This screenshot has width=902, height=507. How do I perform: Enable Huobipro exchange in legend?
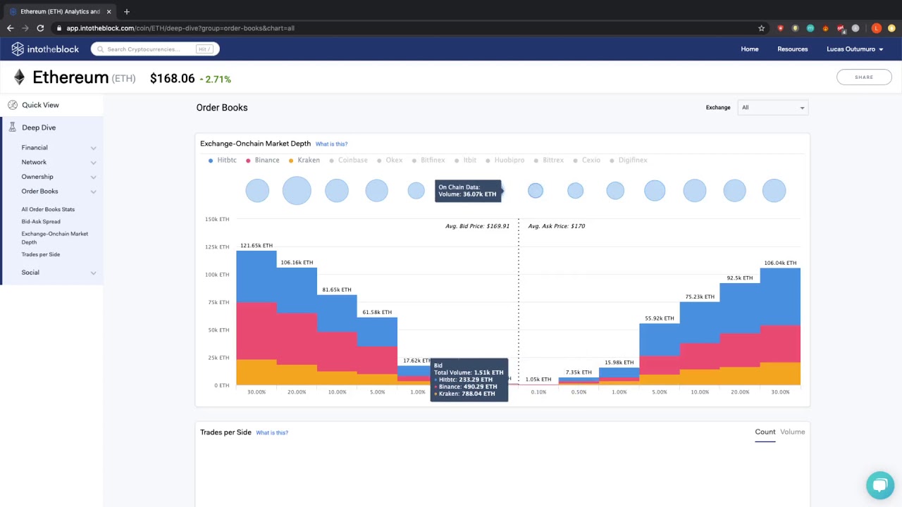tap(505, 160)
